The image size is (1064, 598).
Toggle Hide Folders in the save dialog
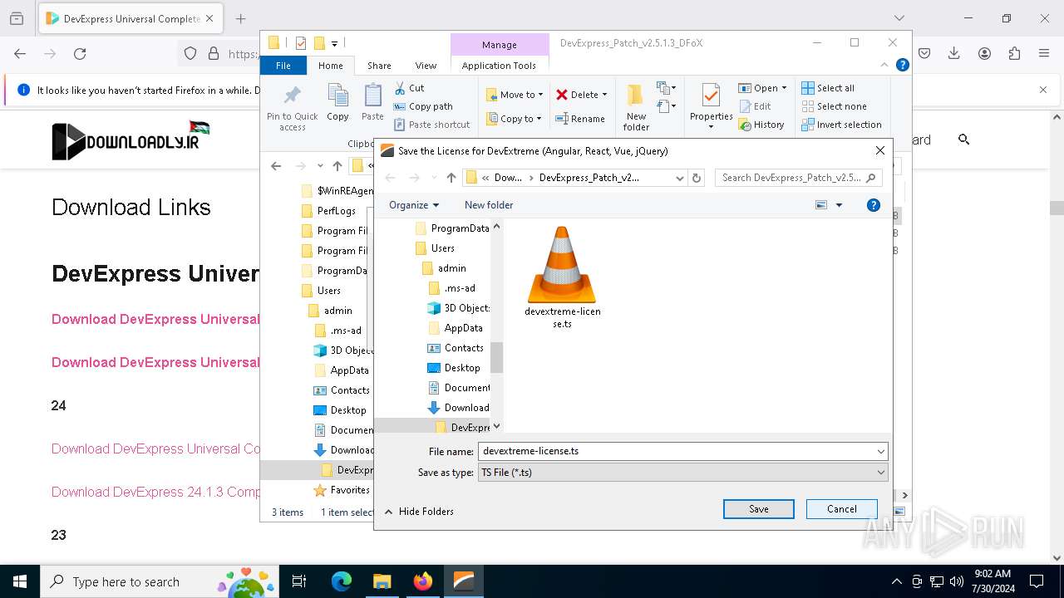click(x=418, y=512)
